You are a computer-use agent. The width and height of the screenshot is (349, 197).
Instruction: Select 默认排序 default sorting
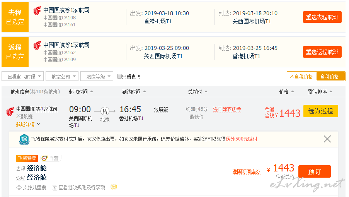(320, 92)
